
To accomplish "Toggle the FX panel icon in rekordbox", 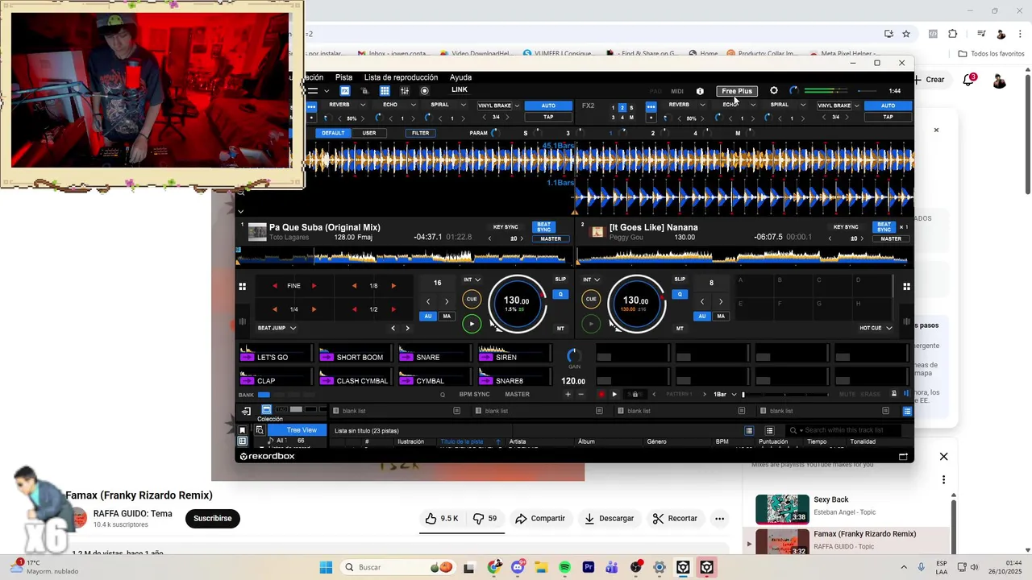I will [345, 91].
